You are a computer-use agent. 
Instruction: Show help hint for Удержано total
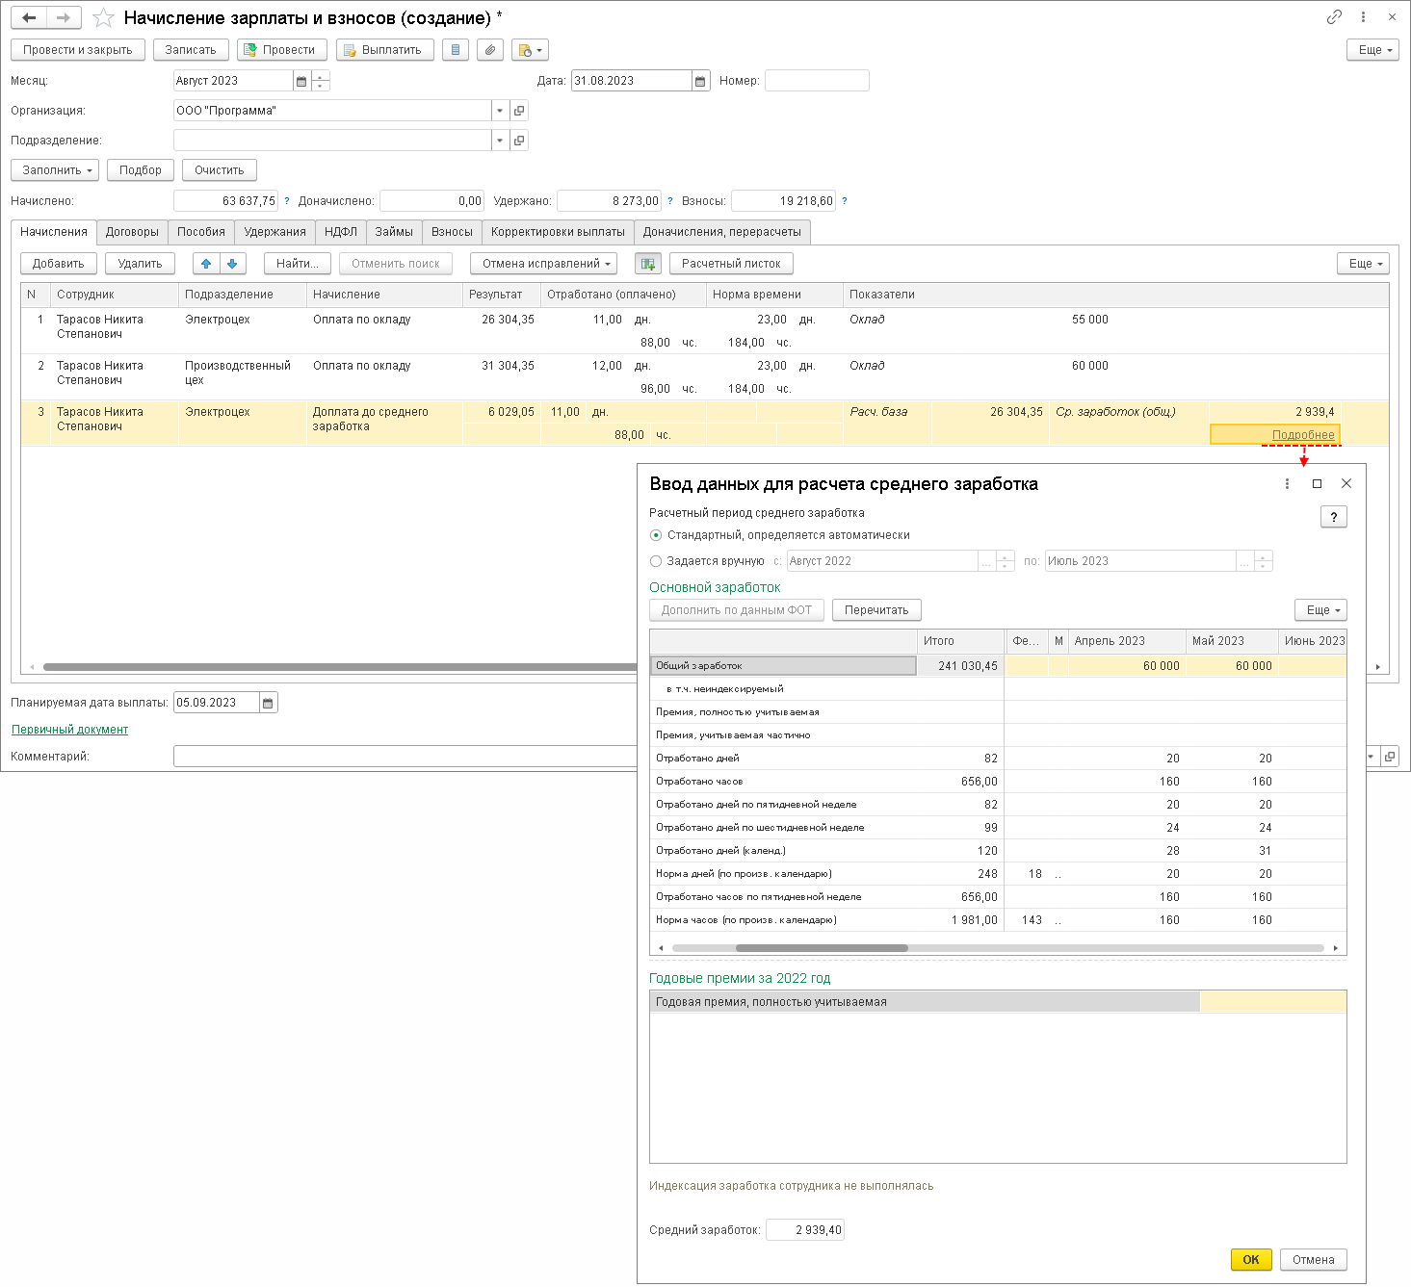click(670, 201)
